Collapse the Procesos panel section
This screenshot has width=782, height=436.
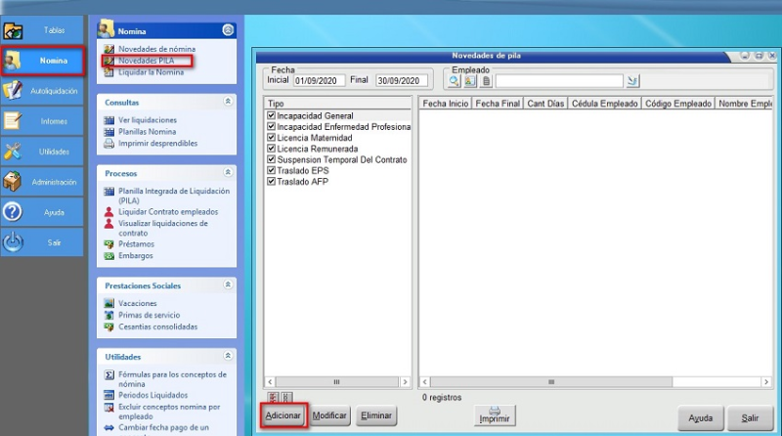click(x=228, y=173)
